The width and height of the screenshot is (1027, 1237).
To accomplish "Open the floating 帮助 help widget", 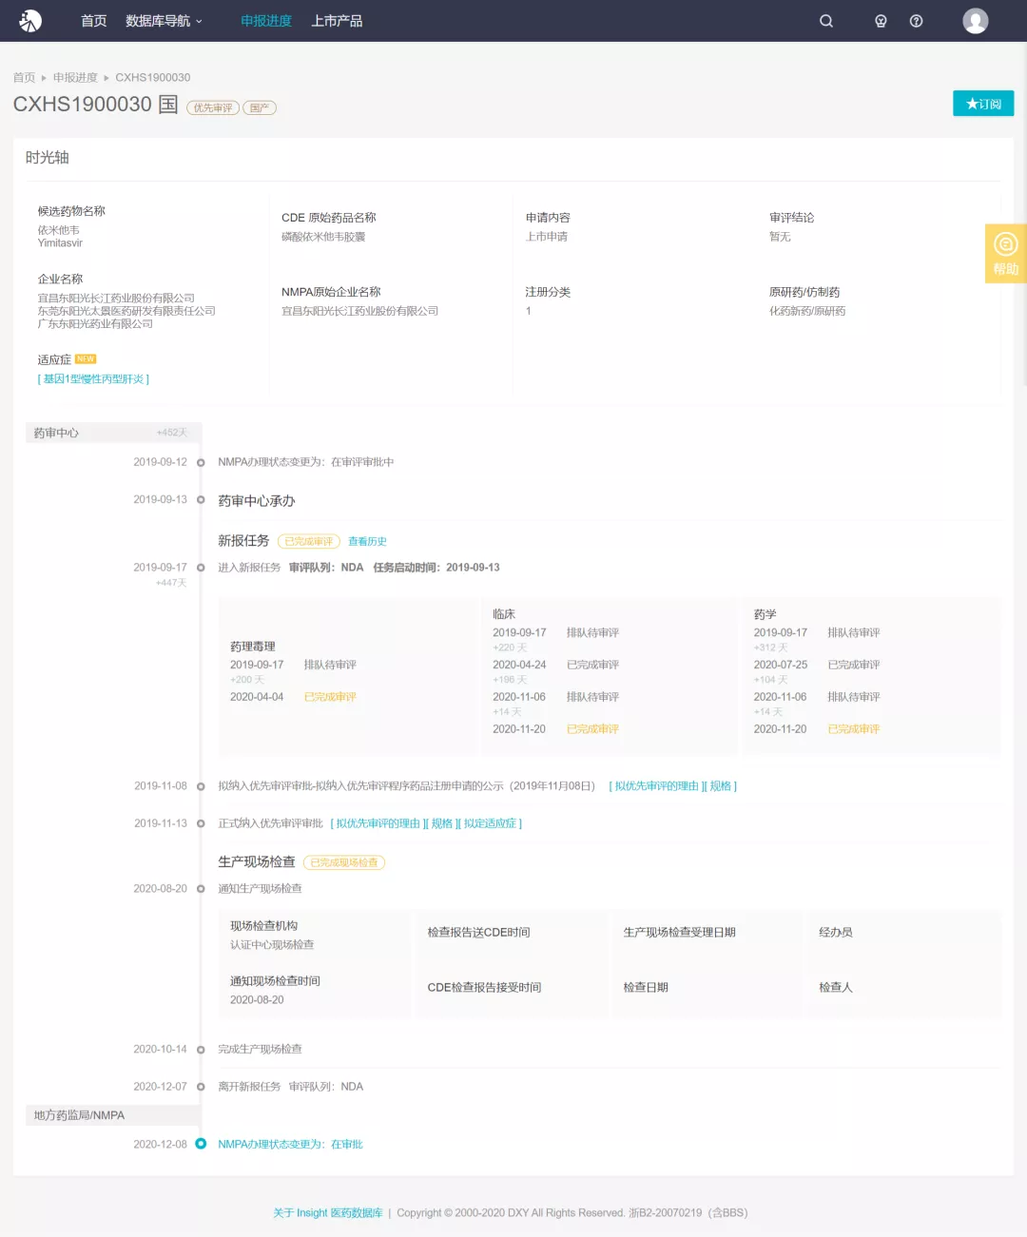I will click(x=1006, y=254).
